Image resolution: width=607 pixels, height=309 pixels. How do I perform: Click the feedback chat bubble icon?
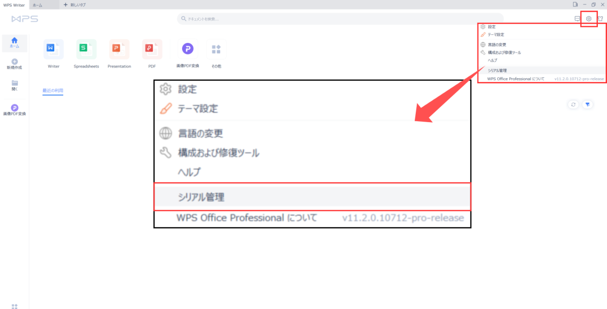coord(577,19)
